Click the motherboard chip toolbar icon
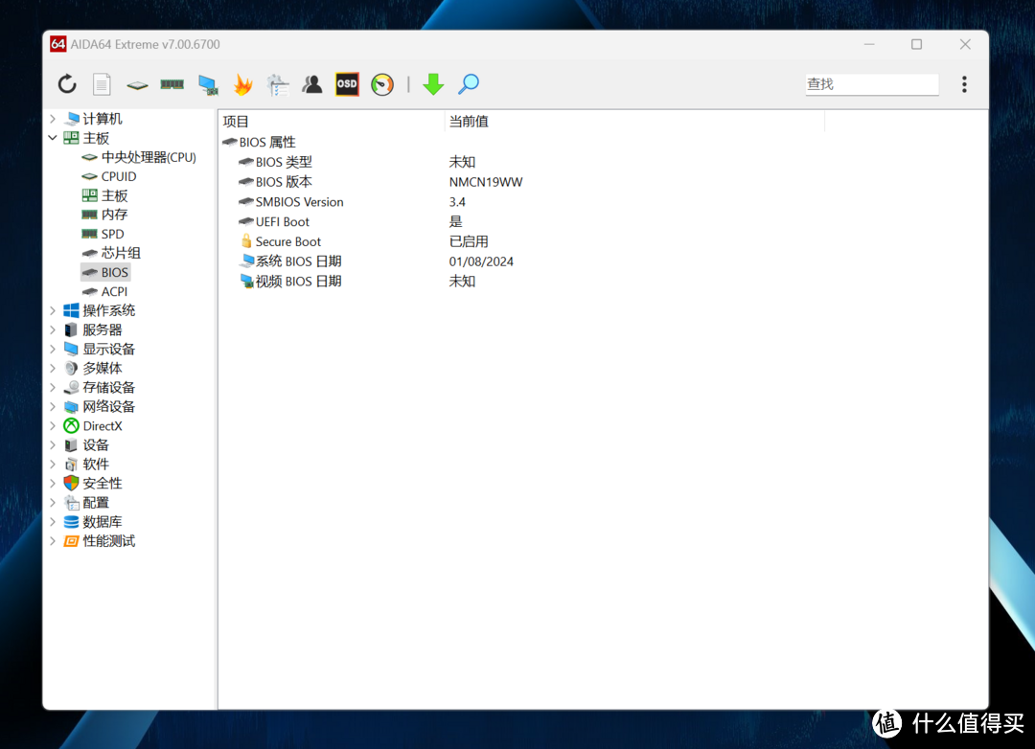1035x749 pixels. [x=137, y=85]
